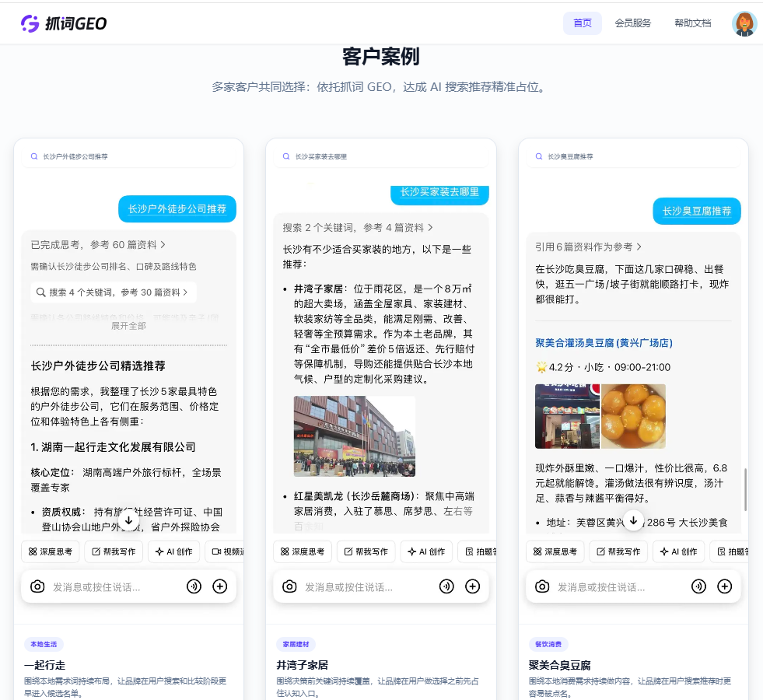Click AI 创作 in the 井湾子家居 card
Image resolution: width=763 pixels, height=700 pixels.
pos(426,551)
